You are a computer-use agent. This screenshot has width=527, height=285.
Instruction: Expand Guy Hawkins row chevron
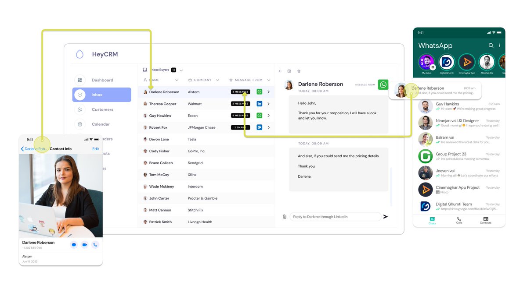click(268, 116)
